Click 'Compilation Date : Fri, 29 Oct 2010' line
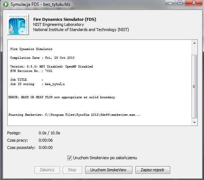Screen dimensions: 204x180 tap(42, 58)
